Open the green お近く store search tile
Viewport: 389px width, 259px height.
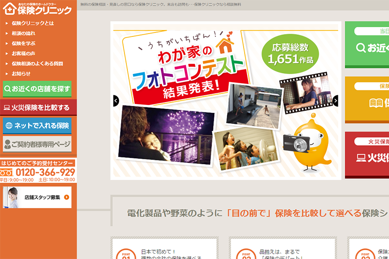point(367,45)
